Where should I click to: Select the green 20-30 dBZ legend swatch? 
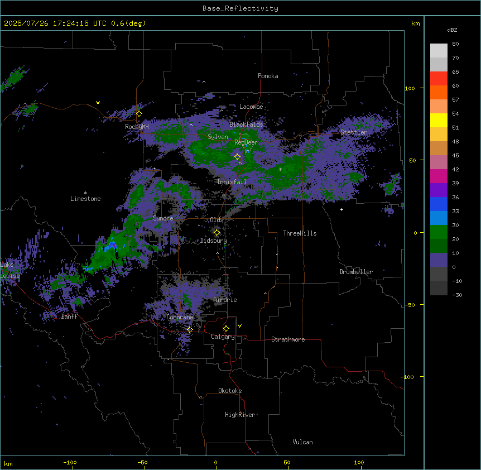tap(439, 232)
